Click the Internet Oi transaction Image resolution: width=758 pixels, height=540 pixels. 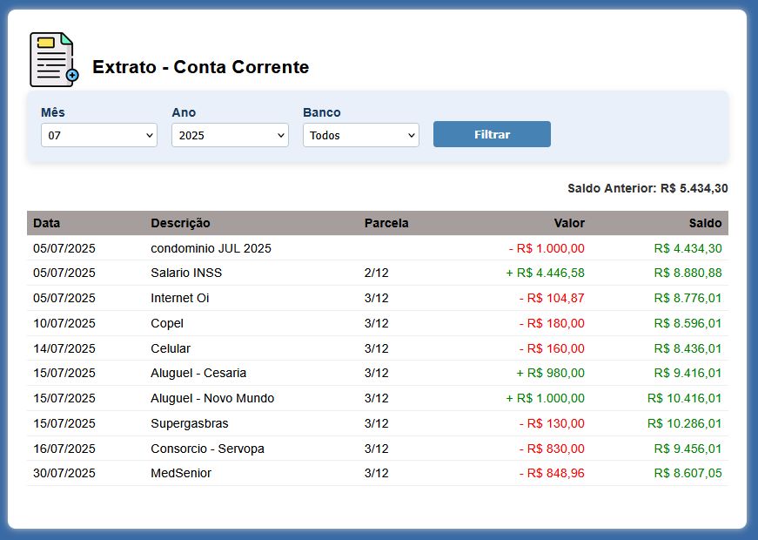click(x=180, y=298)
